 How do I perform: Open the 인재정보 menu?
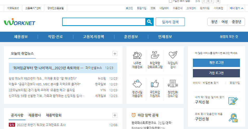coord(165,37)
